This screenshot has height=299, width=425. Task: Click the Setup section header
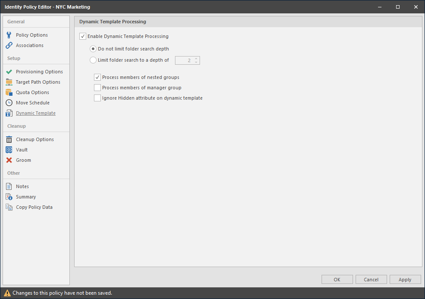[x=13, y=58]
